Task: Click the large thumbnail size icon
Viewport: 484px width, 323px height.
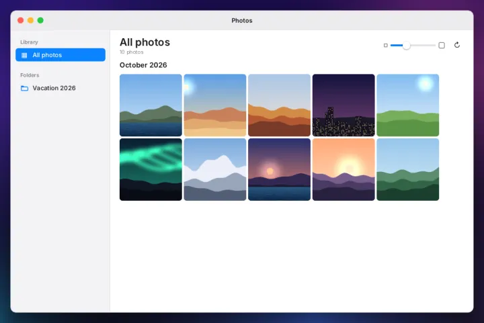Action: click(442, 45)
